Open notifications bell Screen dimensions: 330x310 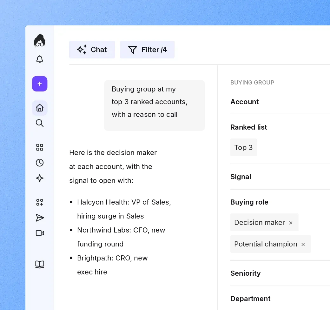tap(40, 59)
